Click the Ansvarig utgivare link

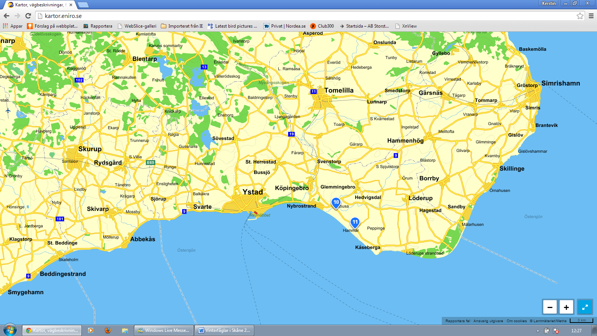[488, 321]
